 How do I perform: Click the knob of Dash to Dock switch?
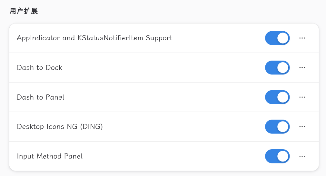pos(283,68)
